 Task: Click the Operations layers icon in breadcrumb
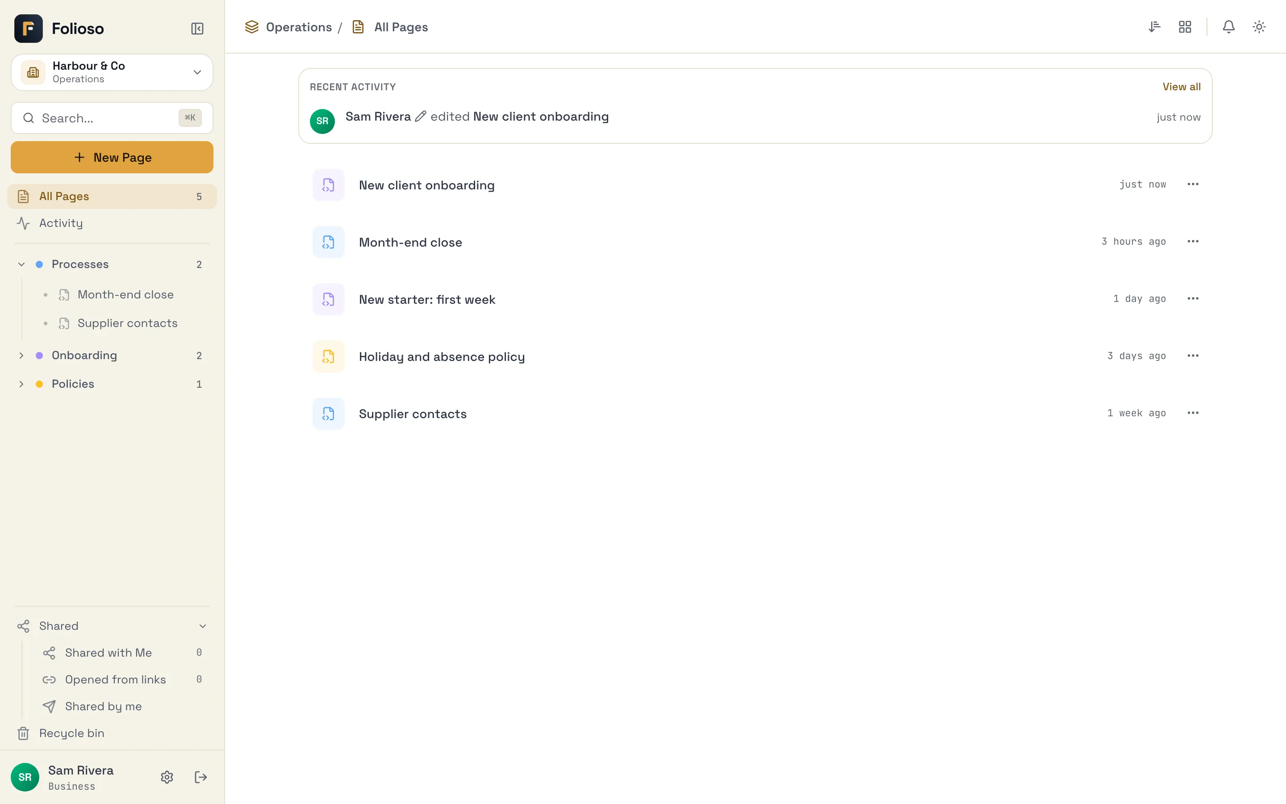click(x=252, y=27)
